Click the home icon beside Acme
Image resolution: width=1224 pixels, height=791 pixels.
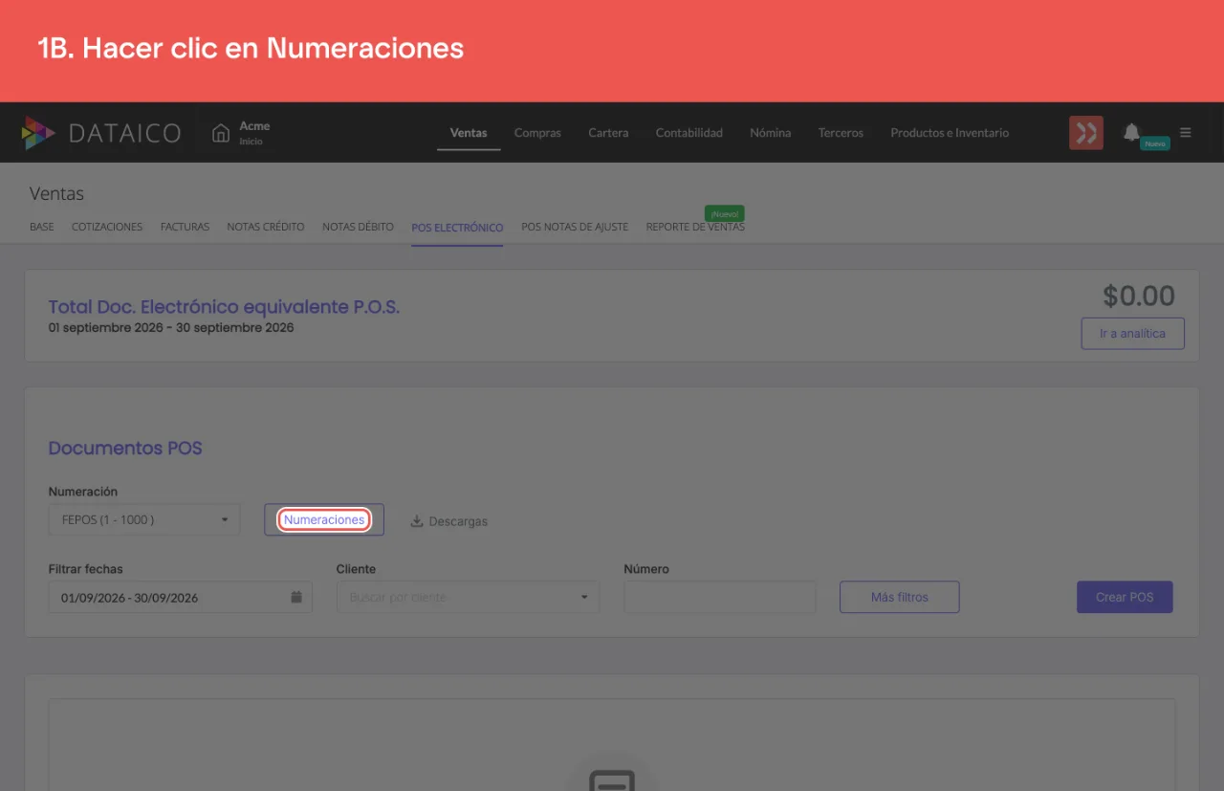click(221, 133)
